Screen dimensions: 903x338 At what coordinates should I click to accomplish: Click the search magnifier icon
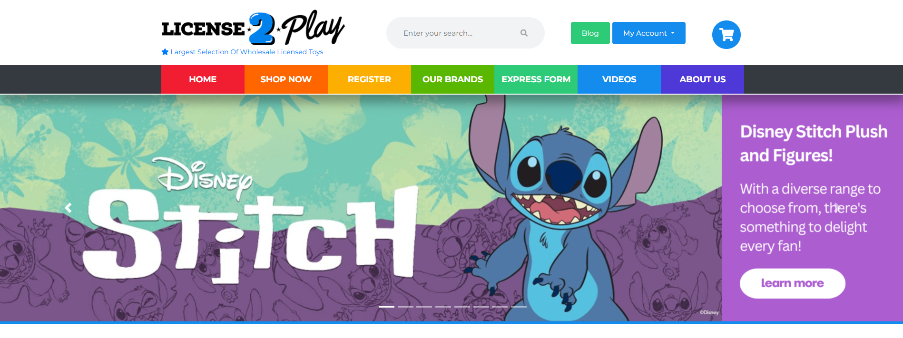pyautogui.click(x=524, y=33)
